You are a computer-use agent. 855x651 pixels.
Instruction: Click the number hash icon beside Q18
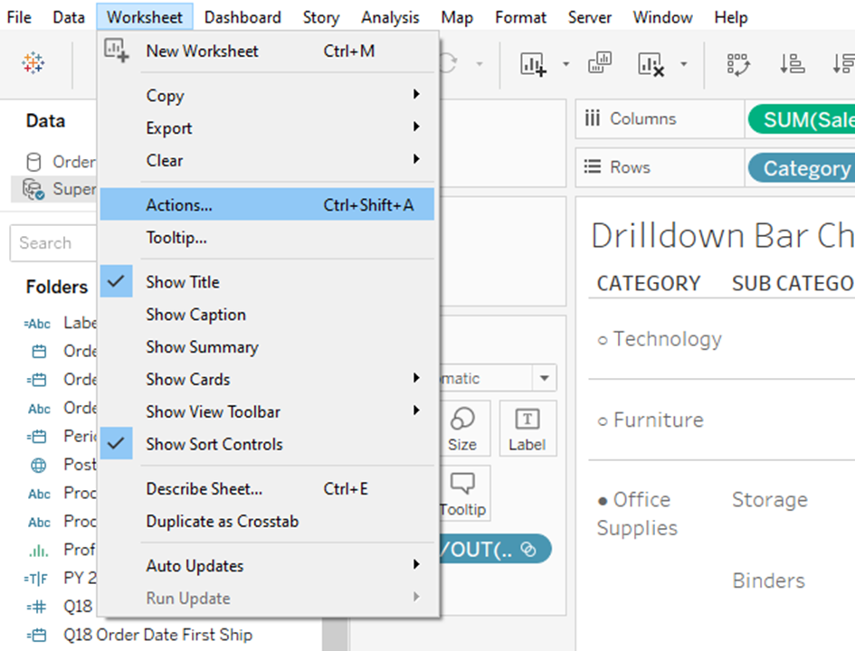coord(36,607)
